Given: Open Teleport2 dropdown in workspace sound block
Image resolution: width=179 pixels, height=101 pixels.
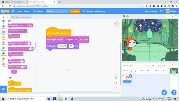Looking at the screenshot, I should click(71, 40).
